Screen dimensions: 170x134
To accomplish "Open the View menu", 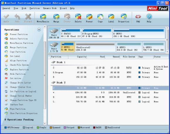I will point(16,8).
